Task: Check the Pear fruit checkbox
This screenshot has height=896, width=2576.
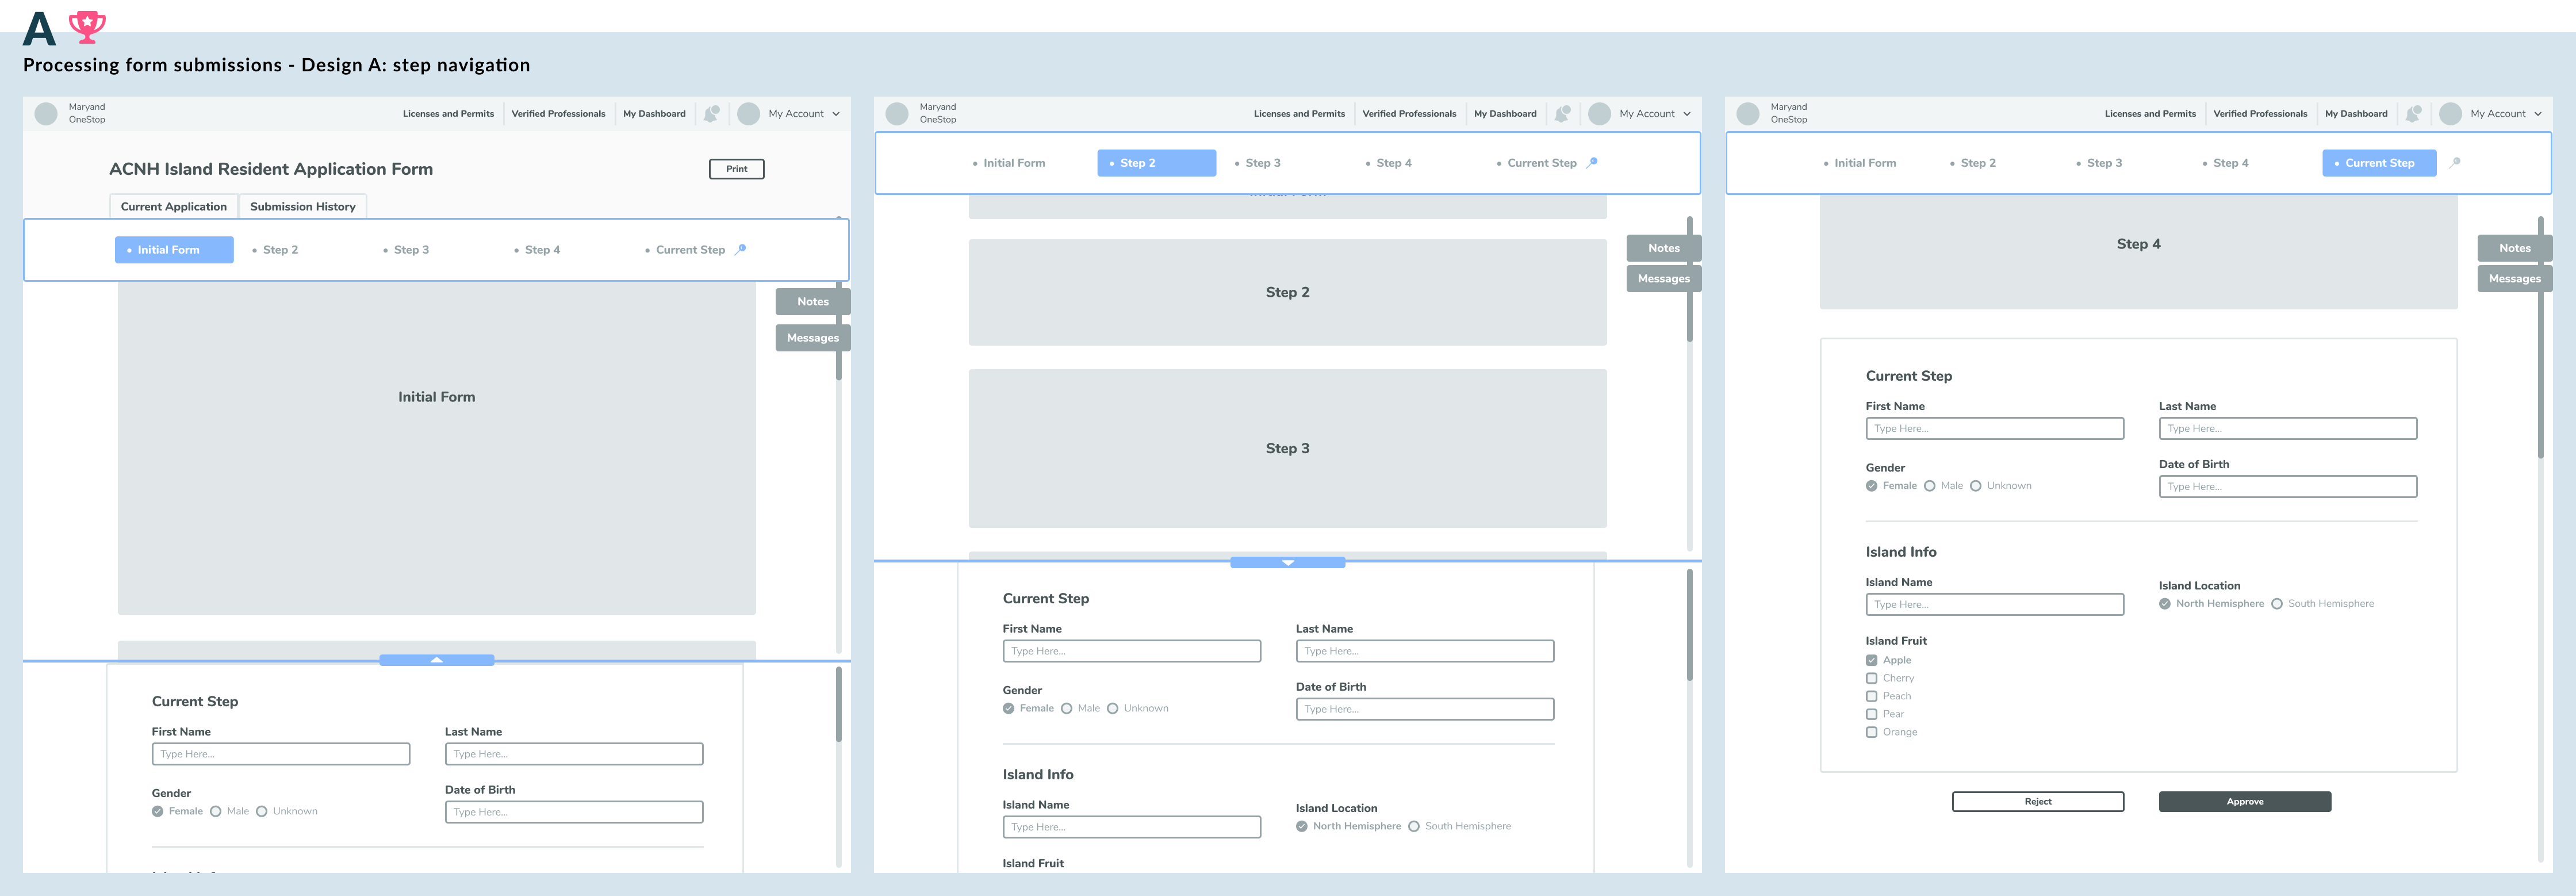Action: tap(1872, 714)
